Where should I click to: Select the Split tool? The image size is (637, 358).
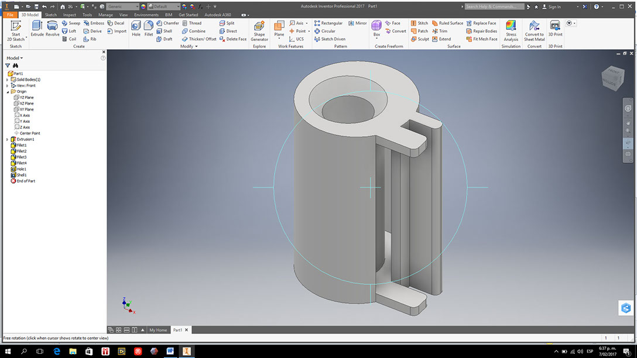click(227, 23)
